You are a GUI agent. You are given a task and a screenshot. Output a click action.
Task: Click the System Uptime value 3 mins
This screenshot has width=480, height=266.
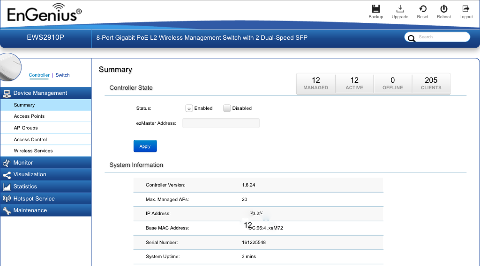(x=249, y=257)
